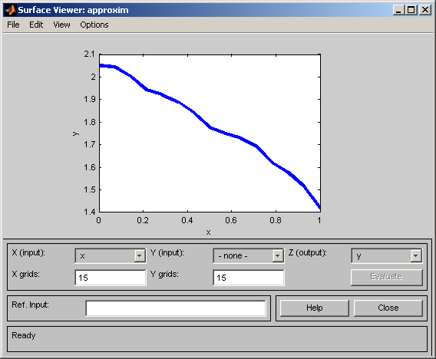
Task: Click the X grids input field
Action: point(110,278)
